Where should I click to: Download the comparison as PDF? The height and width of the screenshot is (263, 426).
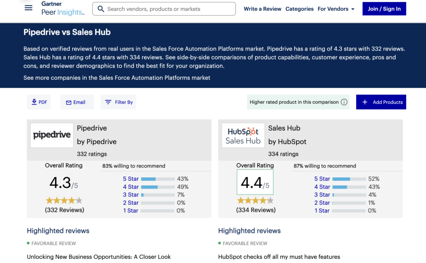pos(39,102)
